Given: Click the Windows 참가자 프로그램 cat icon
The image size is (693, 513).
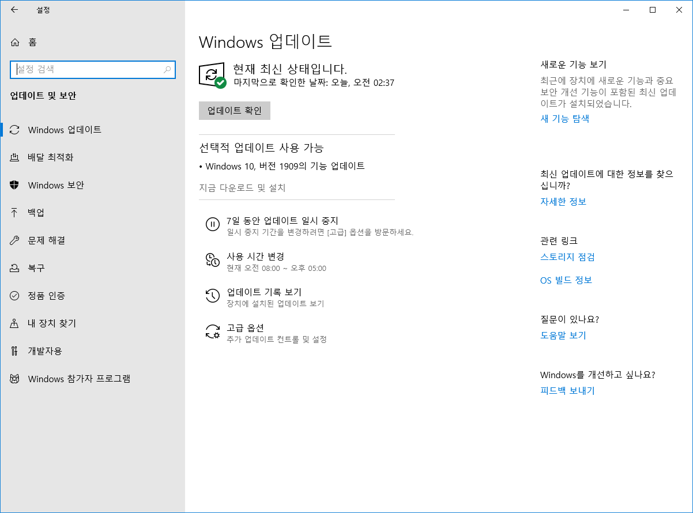Looking at the screenshot, I should [15, 379].
